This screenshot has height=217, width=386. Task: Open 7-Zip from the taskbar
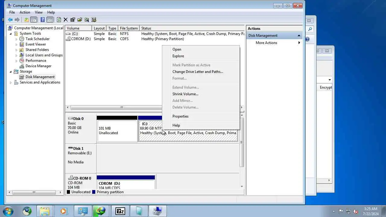120,211
